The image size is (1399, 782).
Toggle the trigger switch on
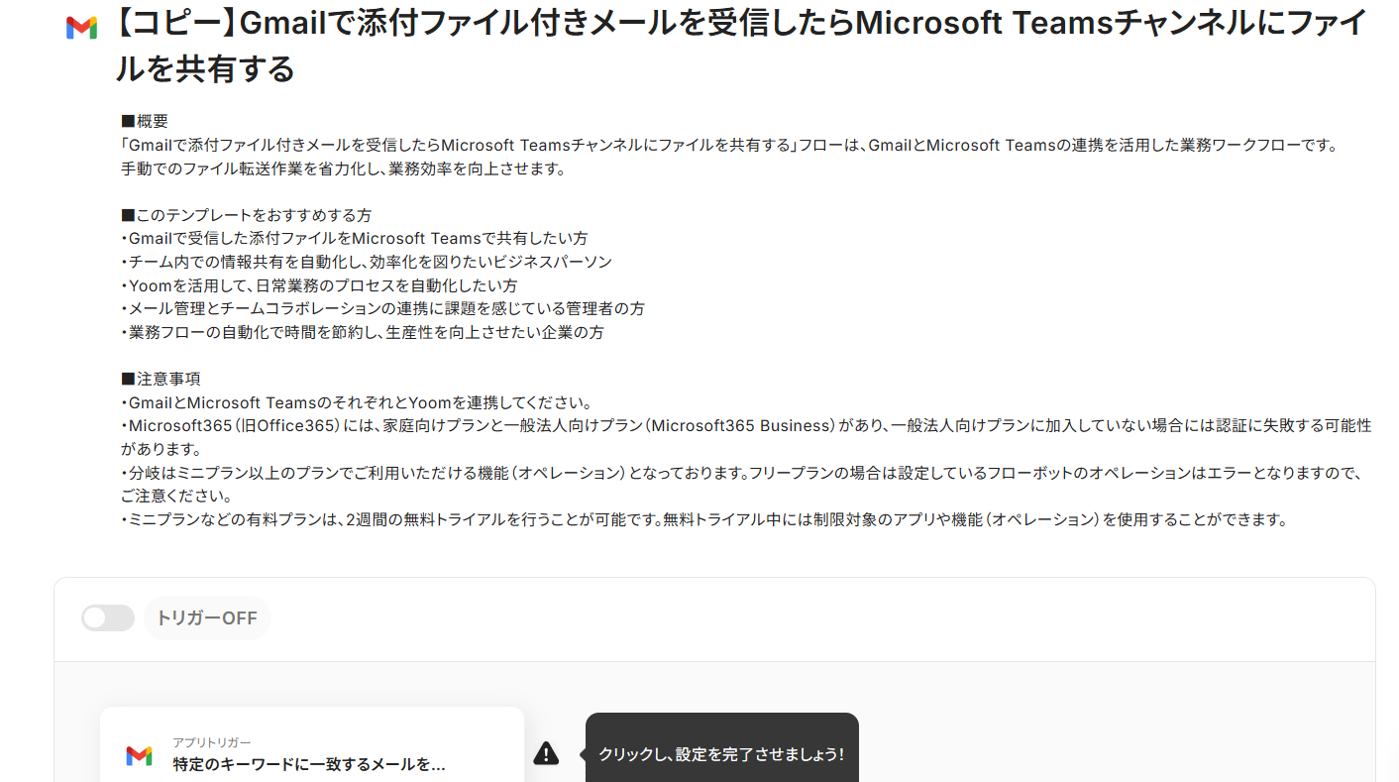pos(108,618)
